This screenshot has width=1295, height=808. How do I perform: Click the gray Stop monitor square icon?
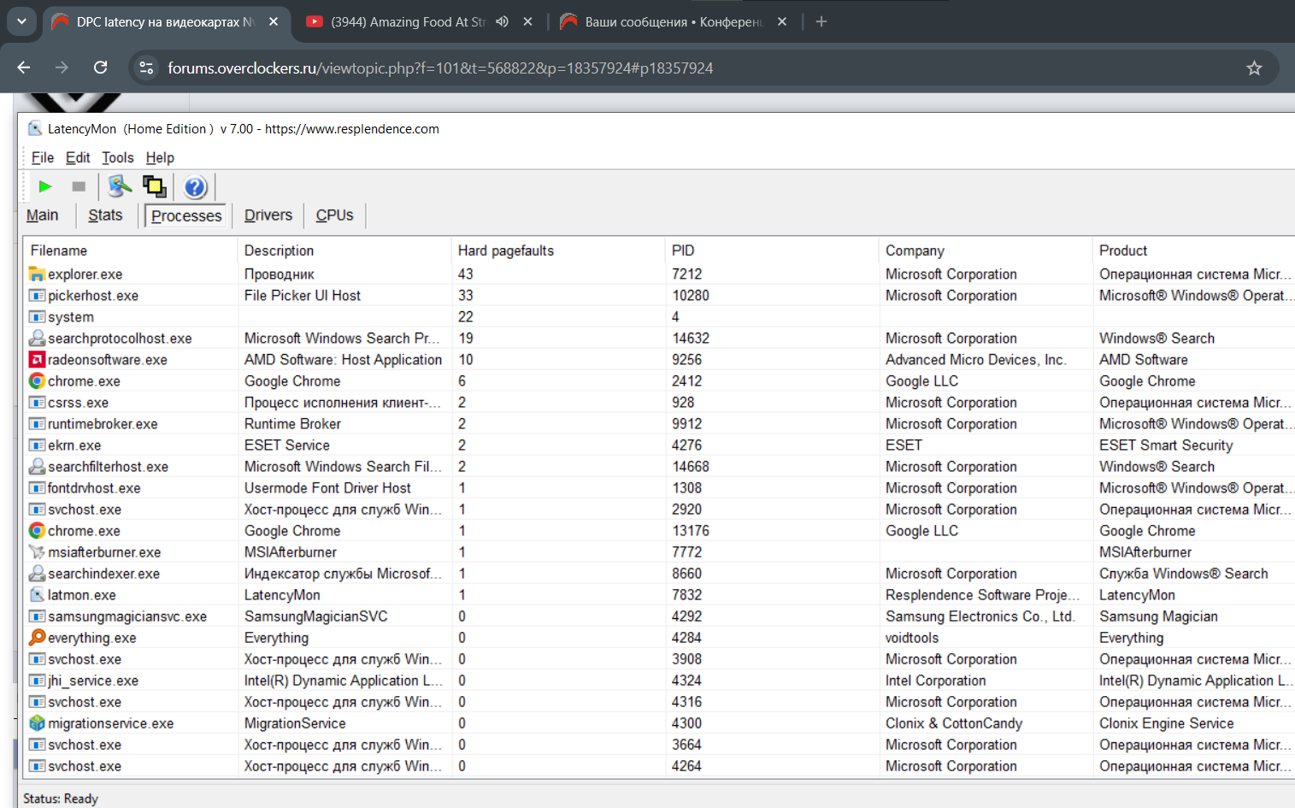coord(79,186)
